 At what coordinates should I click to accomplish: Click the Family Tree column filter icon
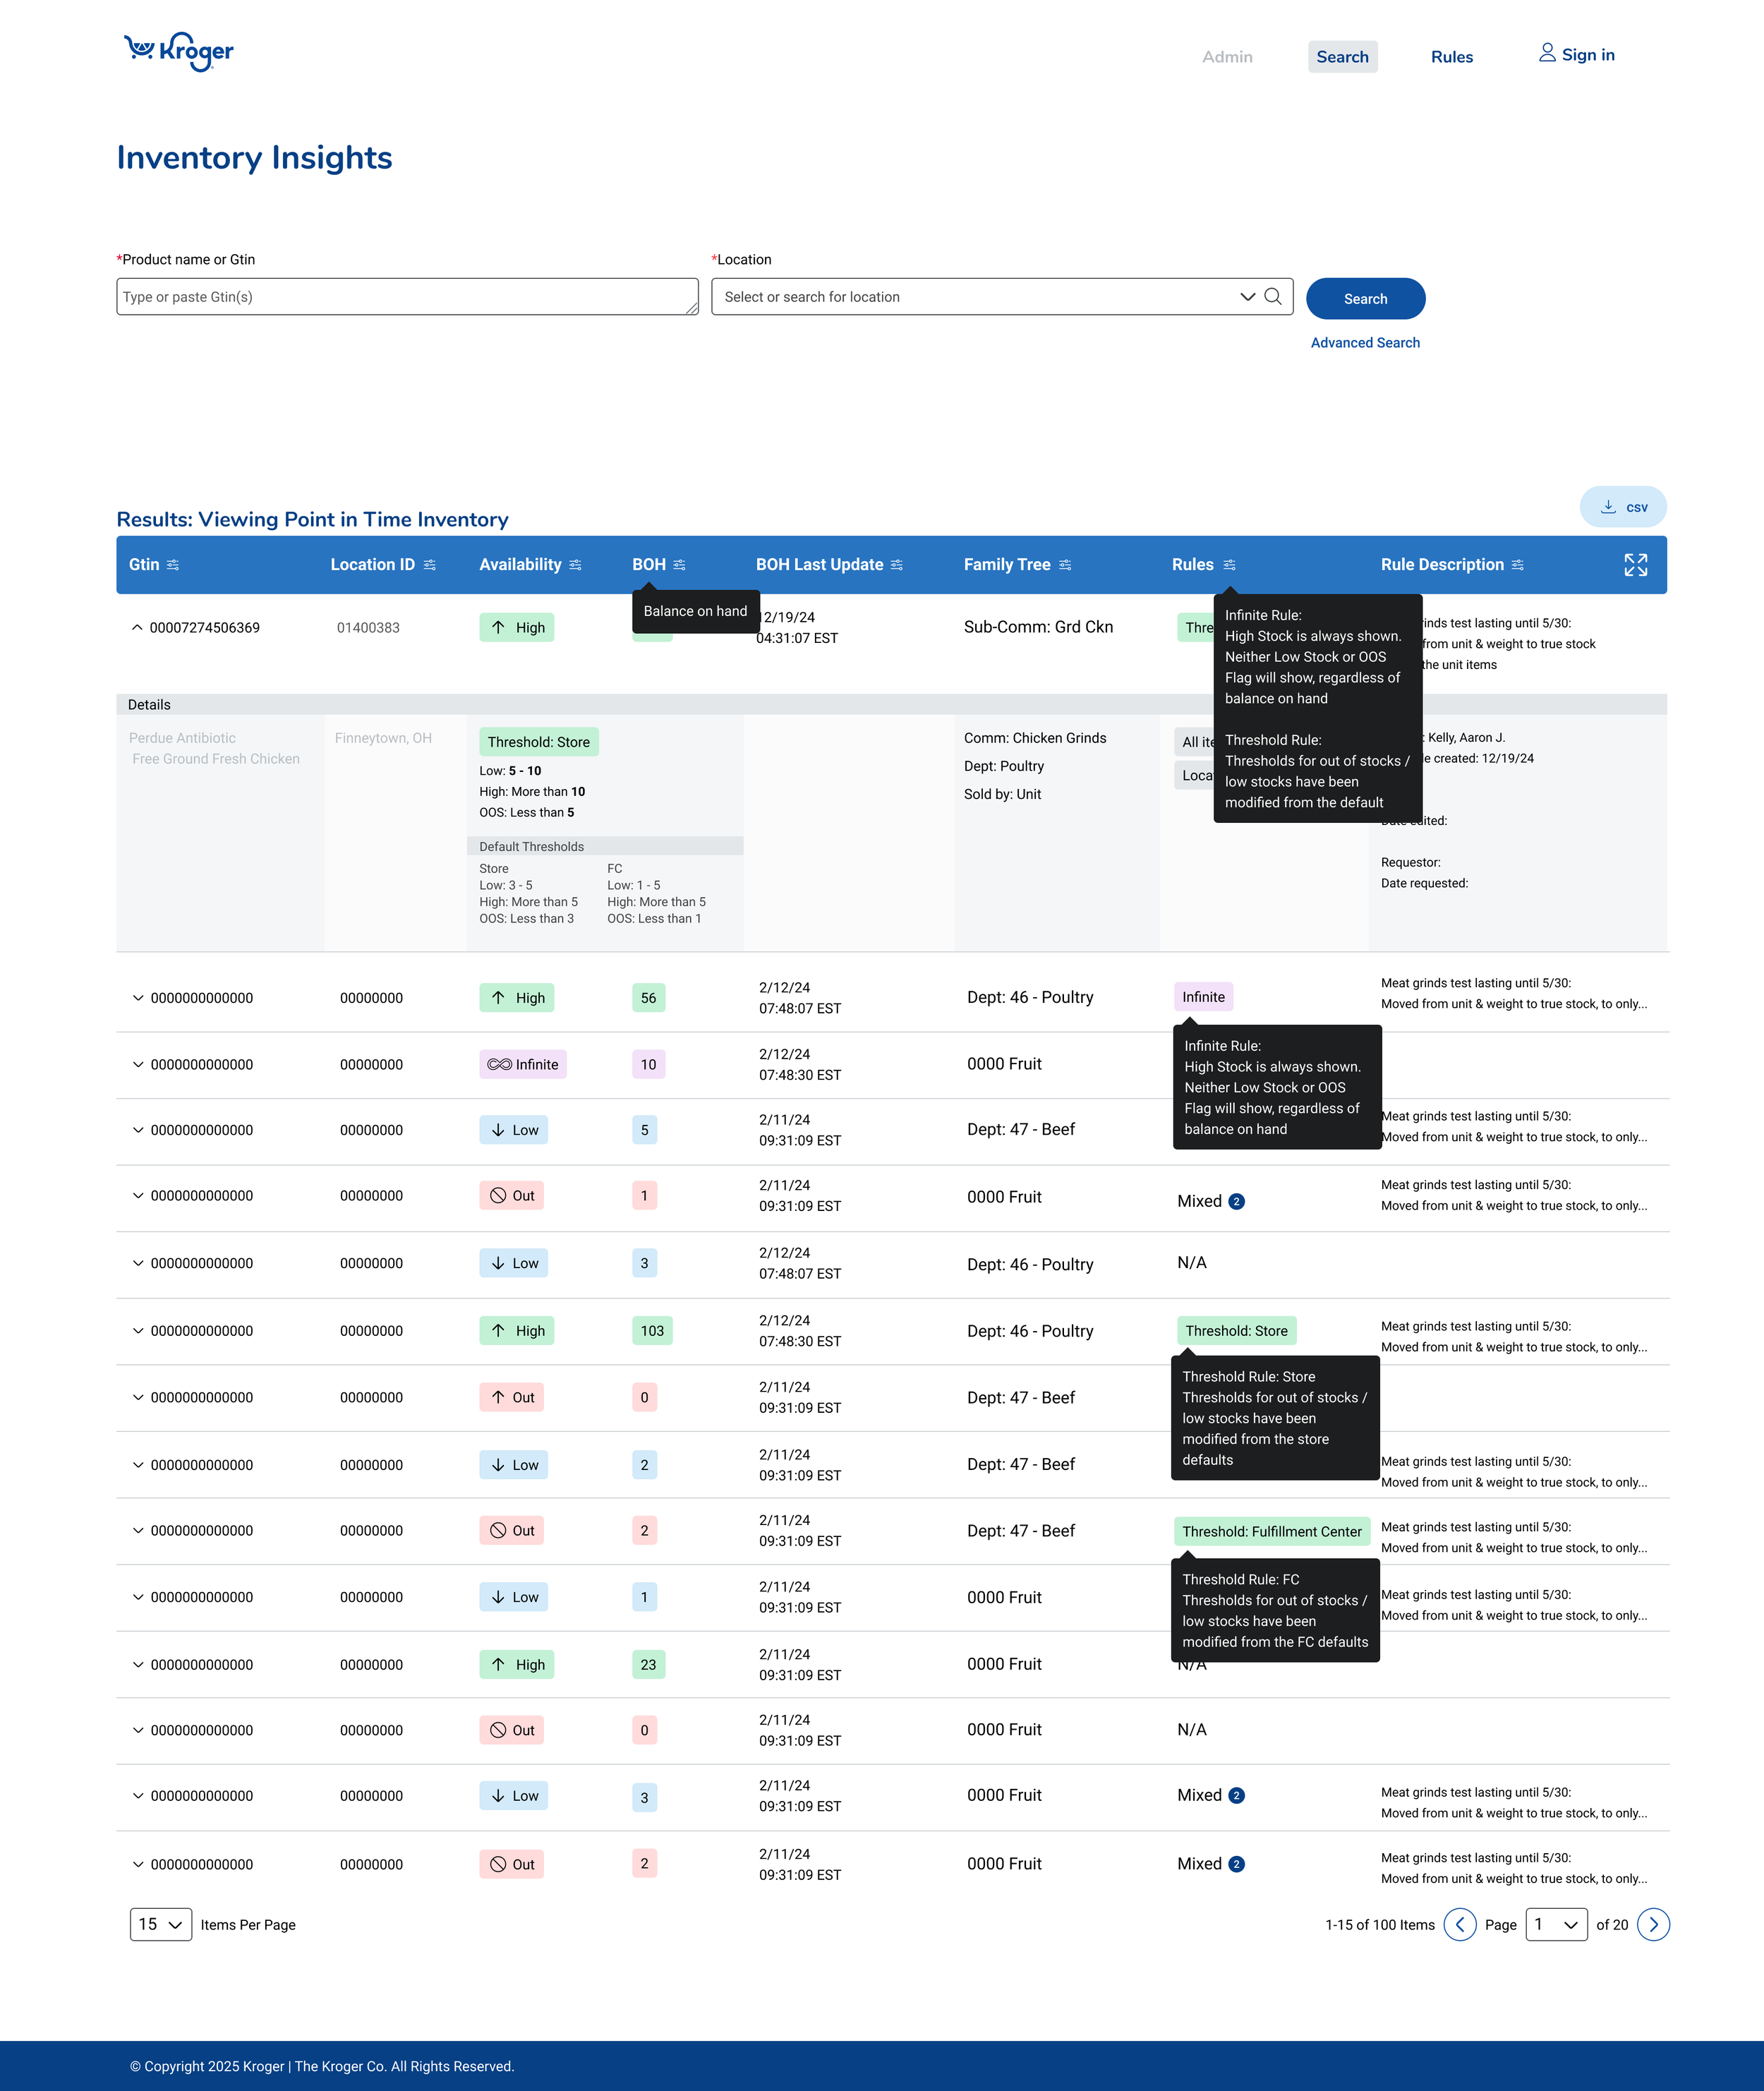(x=1065, y=565)
